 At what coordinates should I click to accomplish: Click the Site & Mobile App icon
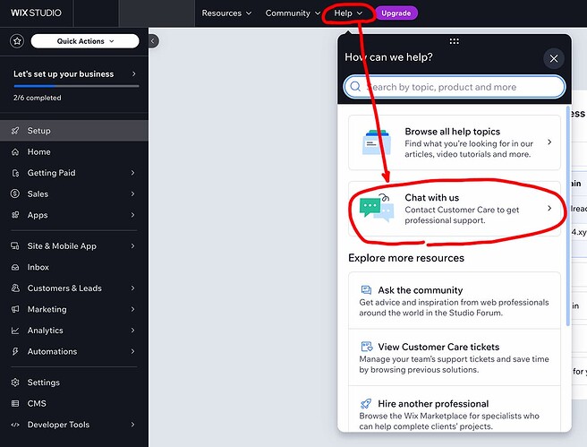pyautogui.click(x=15, y=245)
